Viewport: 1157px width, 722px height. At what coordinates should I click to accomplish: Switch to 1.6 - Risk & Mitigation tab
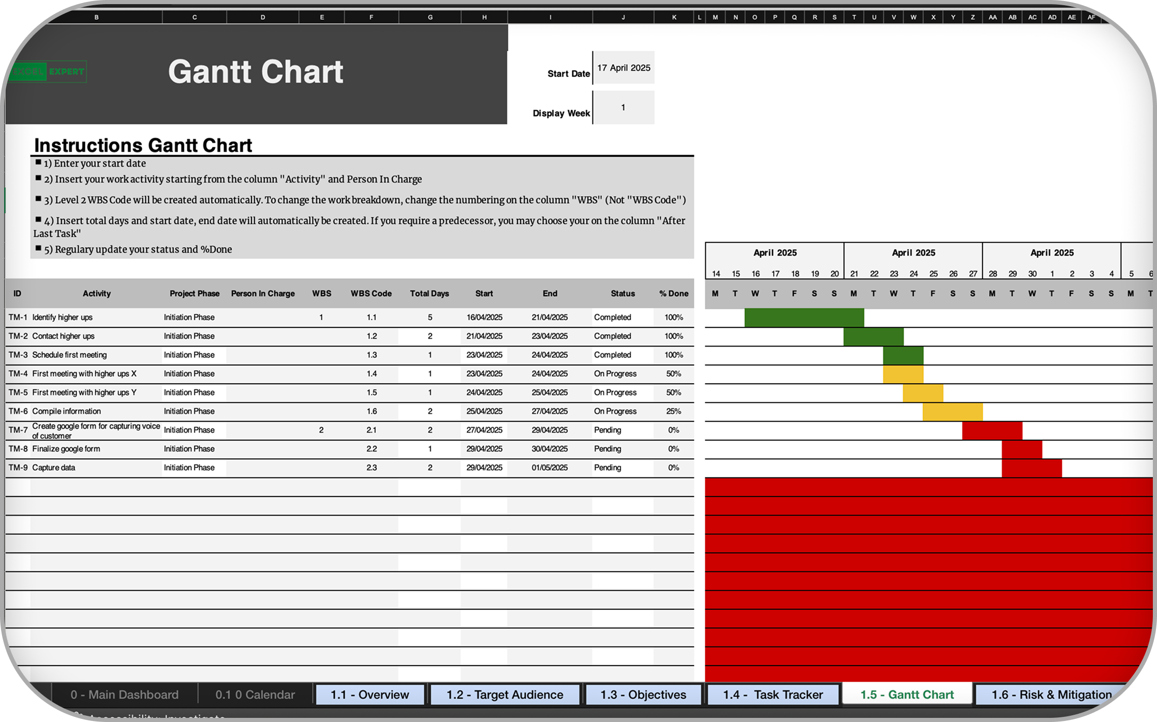click(1051, 695)
